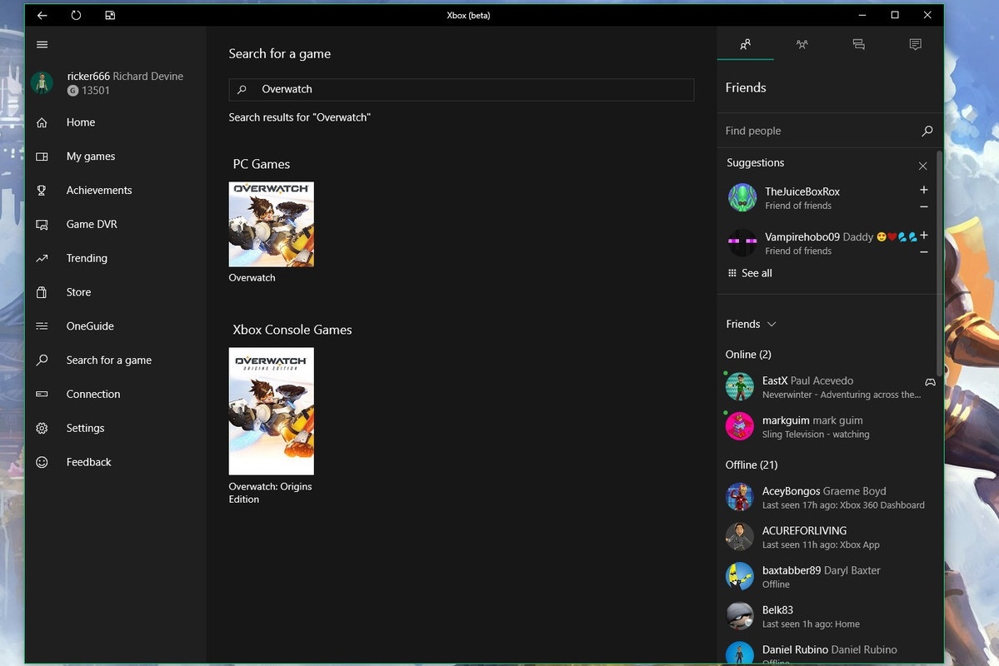The image size is (999, 666).
Task: Click the Find people search icon
Action: [927, 131]
